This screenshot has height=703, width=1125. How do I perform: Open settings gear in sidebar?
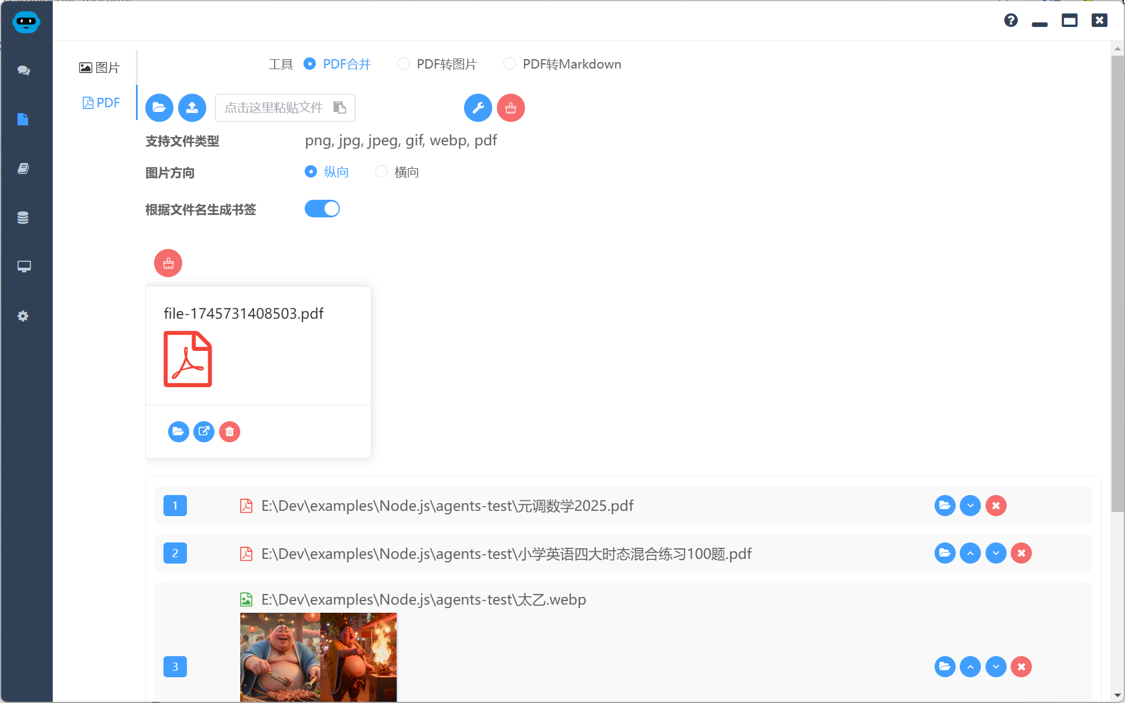pos(23,316)
